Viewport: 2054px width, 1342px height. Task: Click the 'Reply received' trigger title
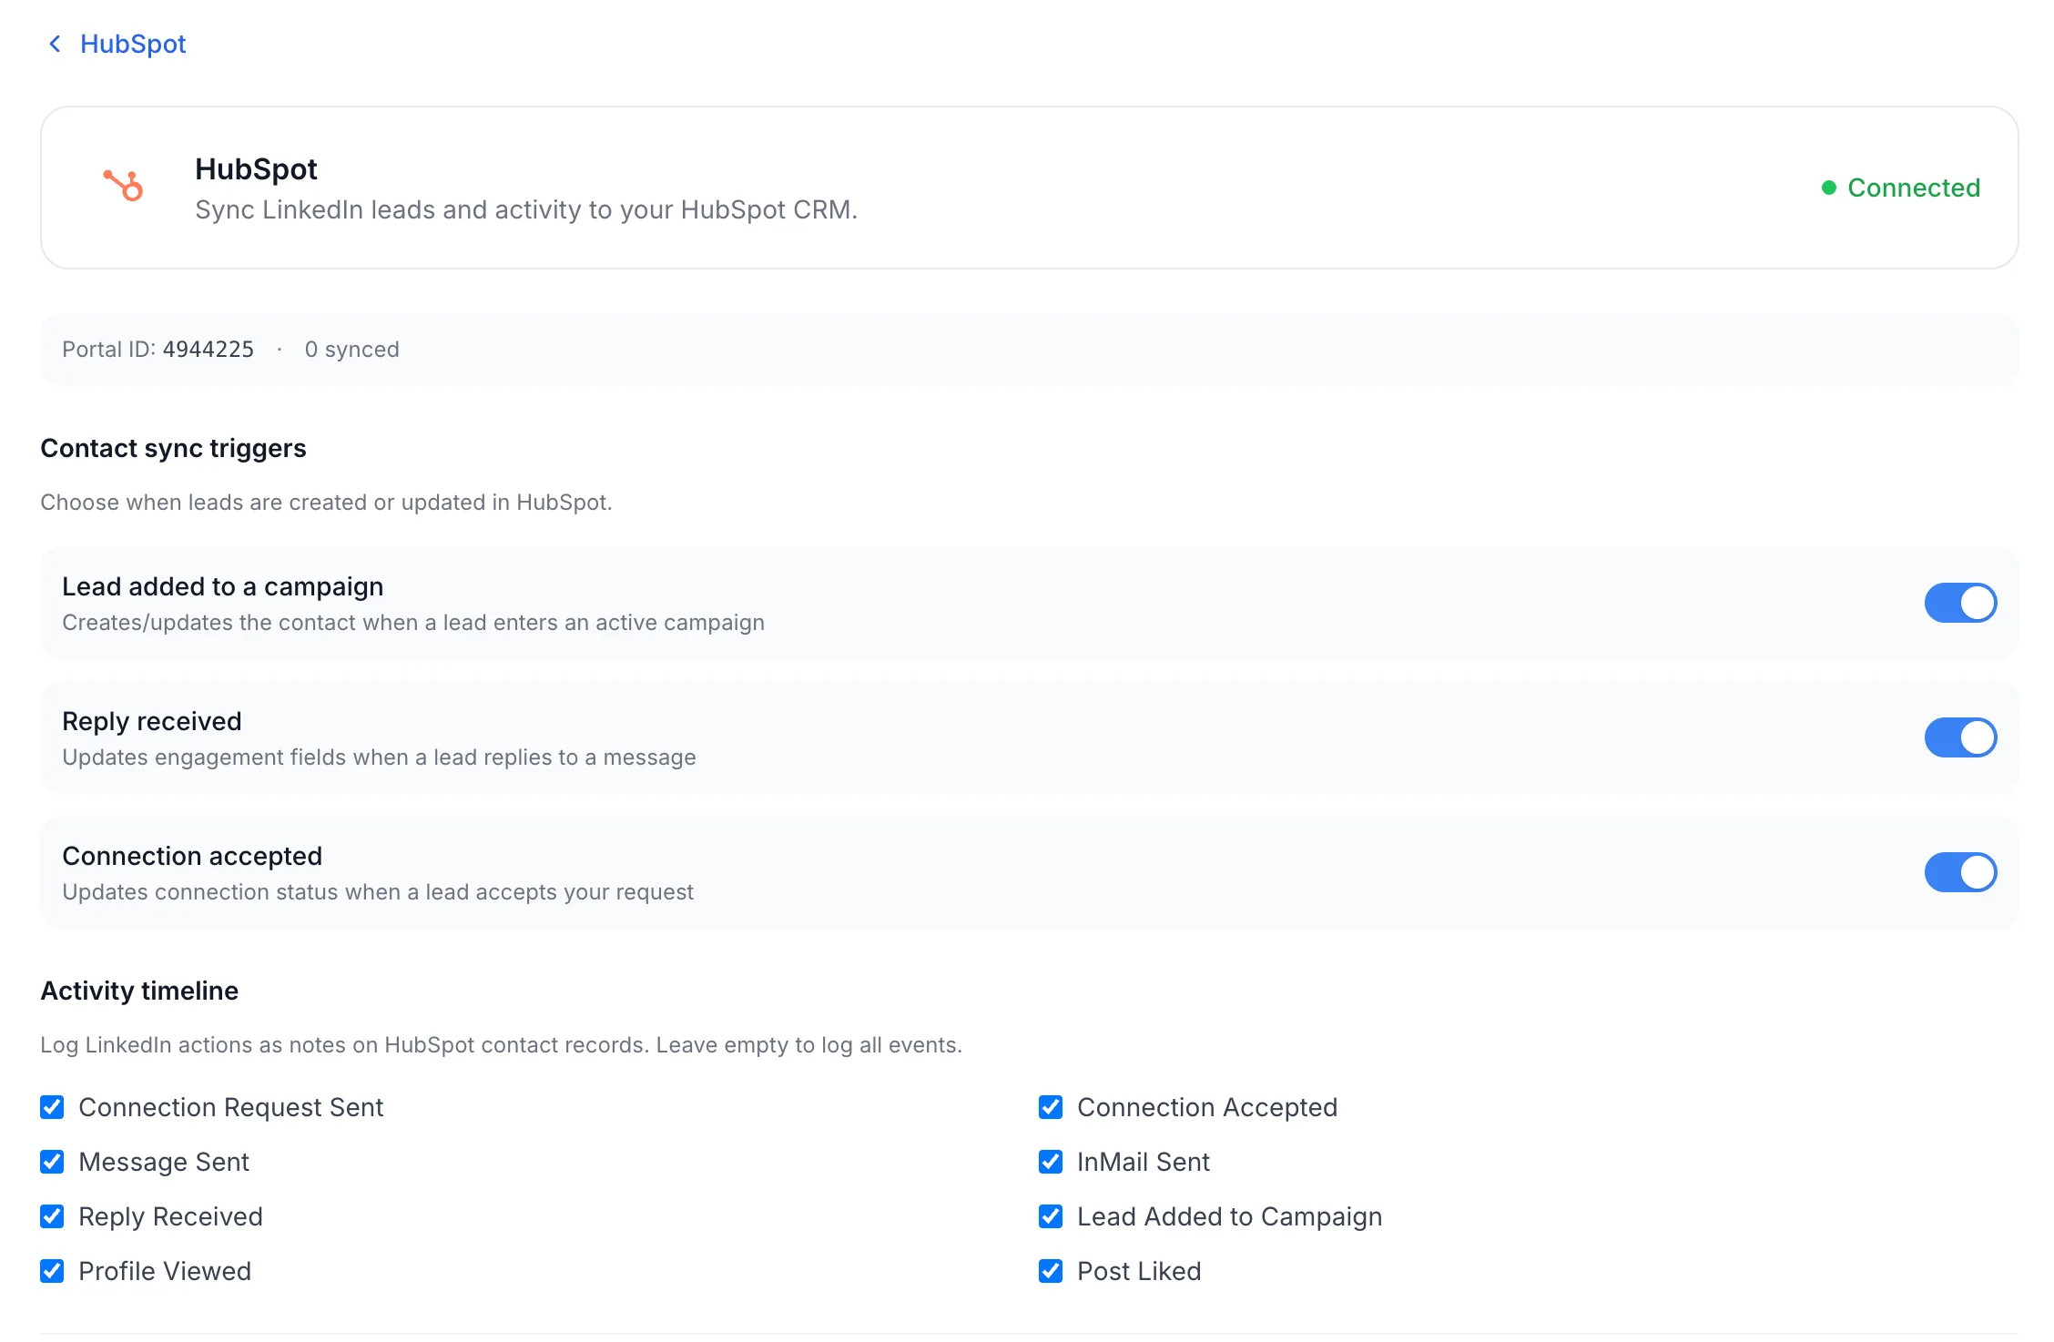click(151, 721)
